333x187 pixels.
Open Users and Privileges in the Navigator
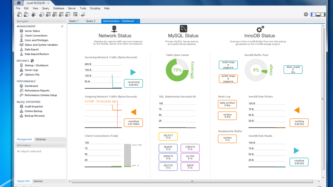(x=36, y=40)
